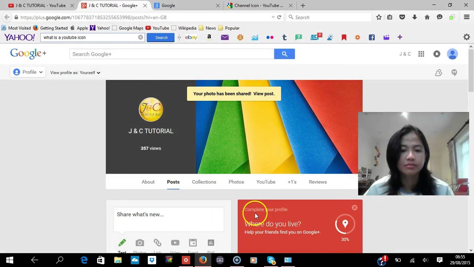Toggle the bookmark star in the address bar
Image resolution: width=474 pixels, height=267 pixels.
(x=379, y=17)
